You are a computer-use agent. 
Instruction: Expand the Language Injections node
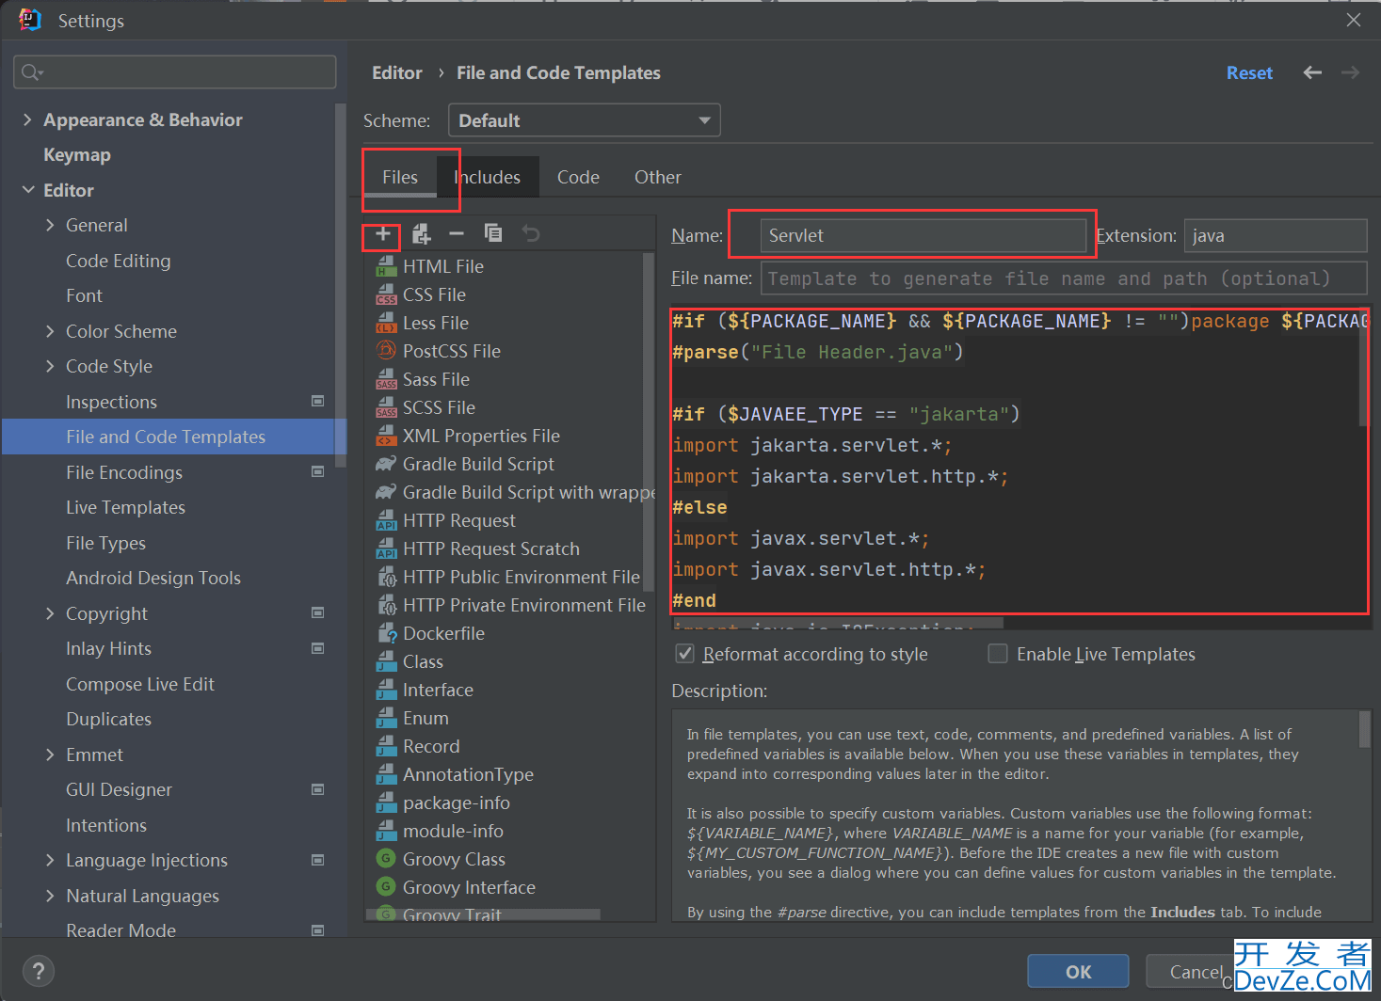(50, 860)
